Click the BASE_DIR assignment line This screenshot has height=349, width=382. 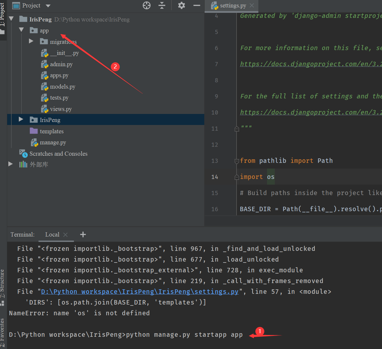[311, 209]
